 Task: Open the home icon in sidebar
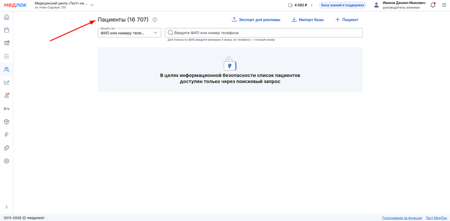(x=6, y=17)
